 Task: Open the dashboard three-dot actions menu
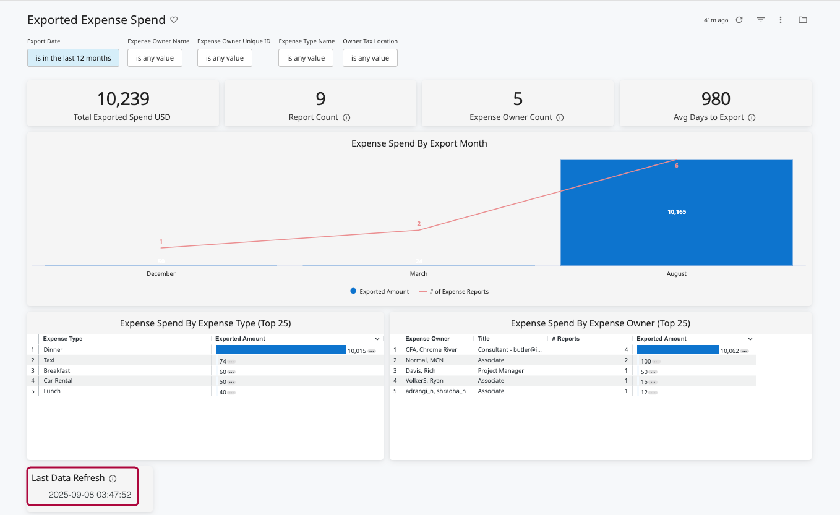(x=780, y=19)
